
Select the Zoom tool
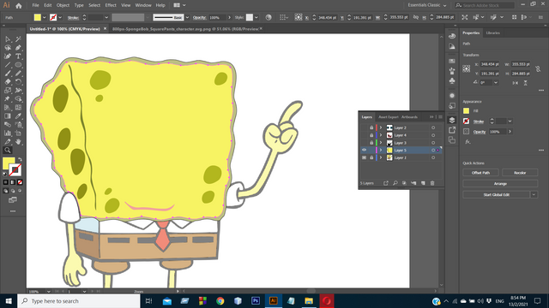point(8,151)
